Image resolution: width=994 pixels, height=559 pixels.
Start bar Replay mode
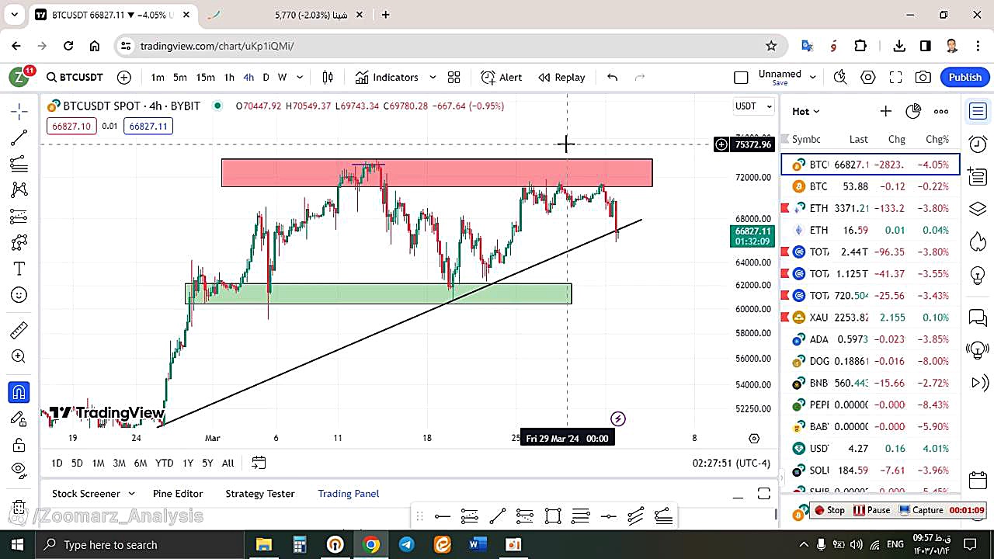pos(562,77)
